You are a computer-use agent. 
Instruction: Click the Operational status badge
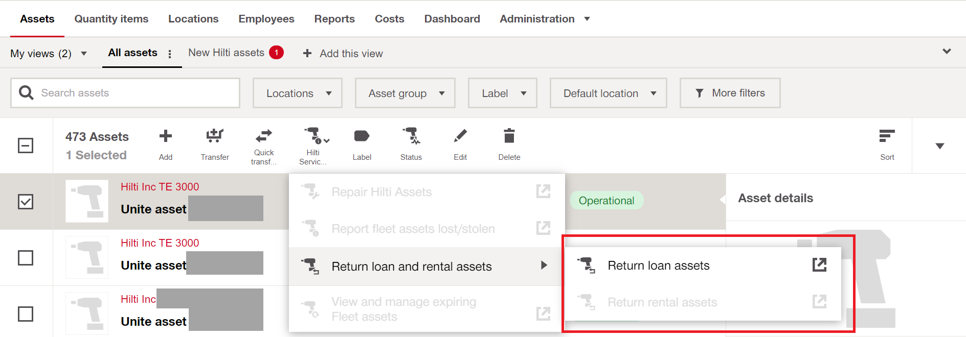tap(606, 201)
